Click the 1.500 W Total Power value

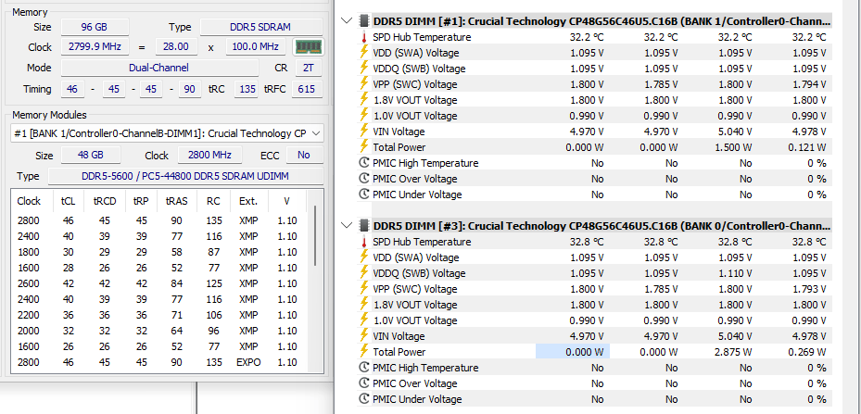coord(734,147)
